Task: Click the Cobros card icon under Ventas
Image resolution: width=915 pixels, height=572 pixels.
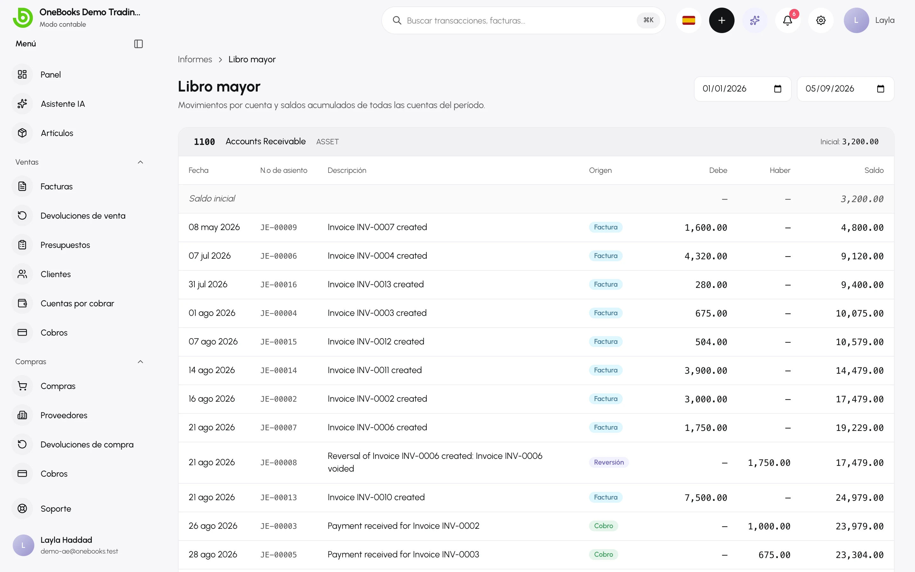Action: (x=22, y=332)
